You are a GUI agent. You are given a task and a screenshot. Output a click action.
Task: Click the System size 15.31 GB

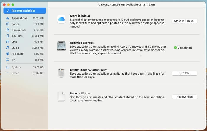[x=38, y=67]
